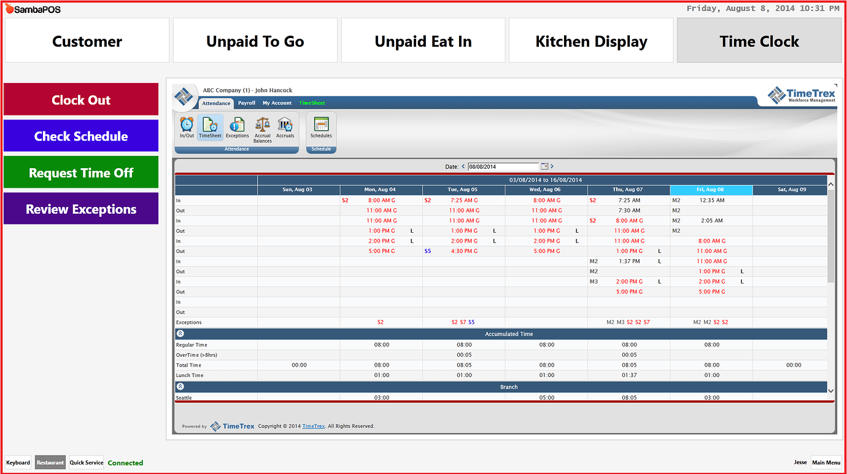Open the Accrual Balances icon
The image size is (847, 474).
point(262,130)
